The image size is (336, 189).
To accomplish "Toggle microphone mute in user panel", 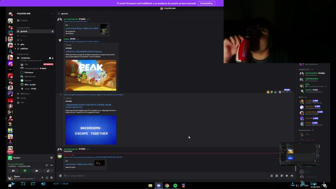I will [x=42, y=178].
